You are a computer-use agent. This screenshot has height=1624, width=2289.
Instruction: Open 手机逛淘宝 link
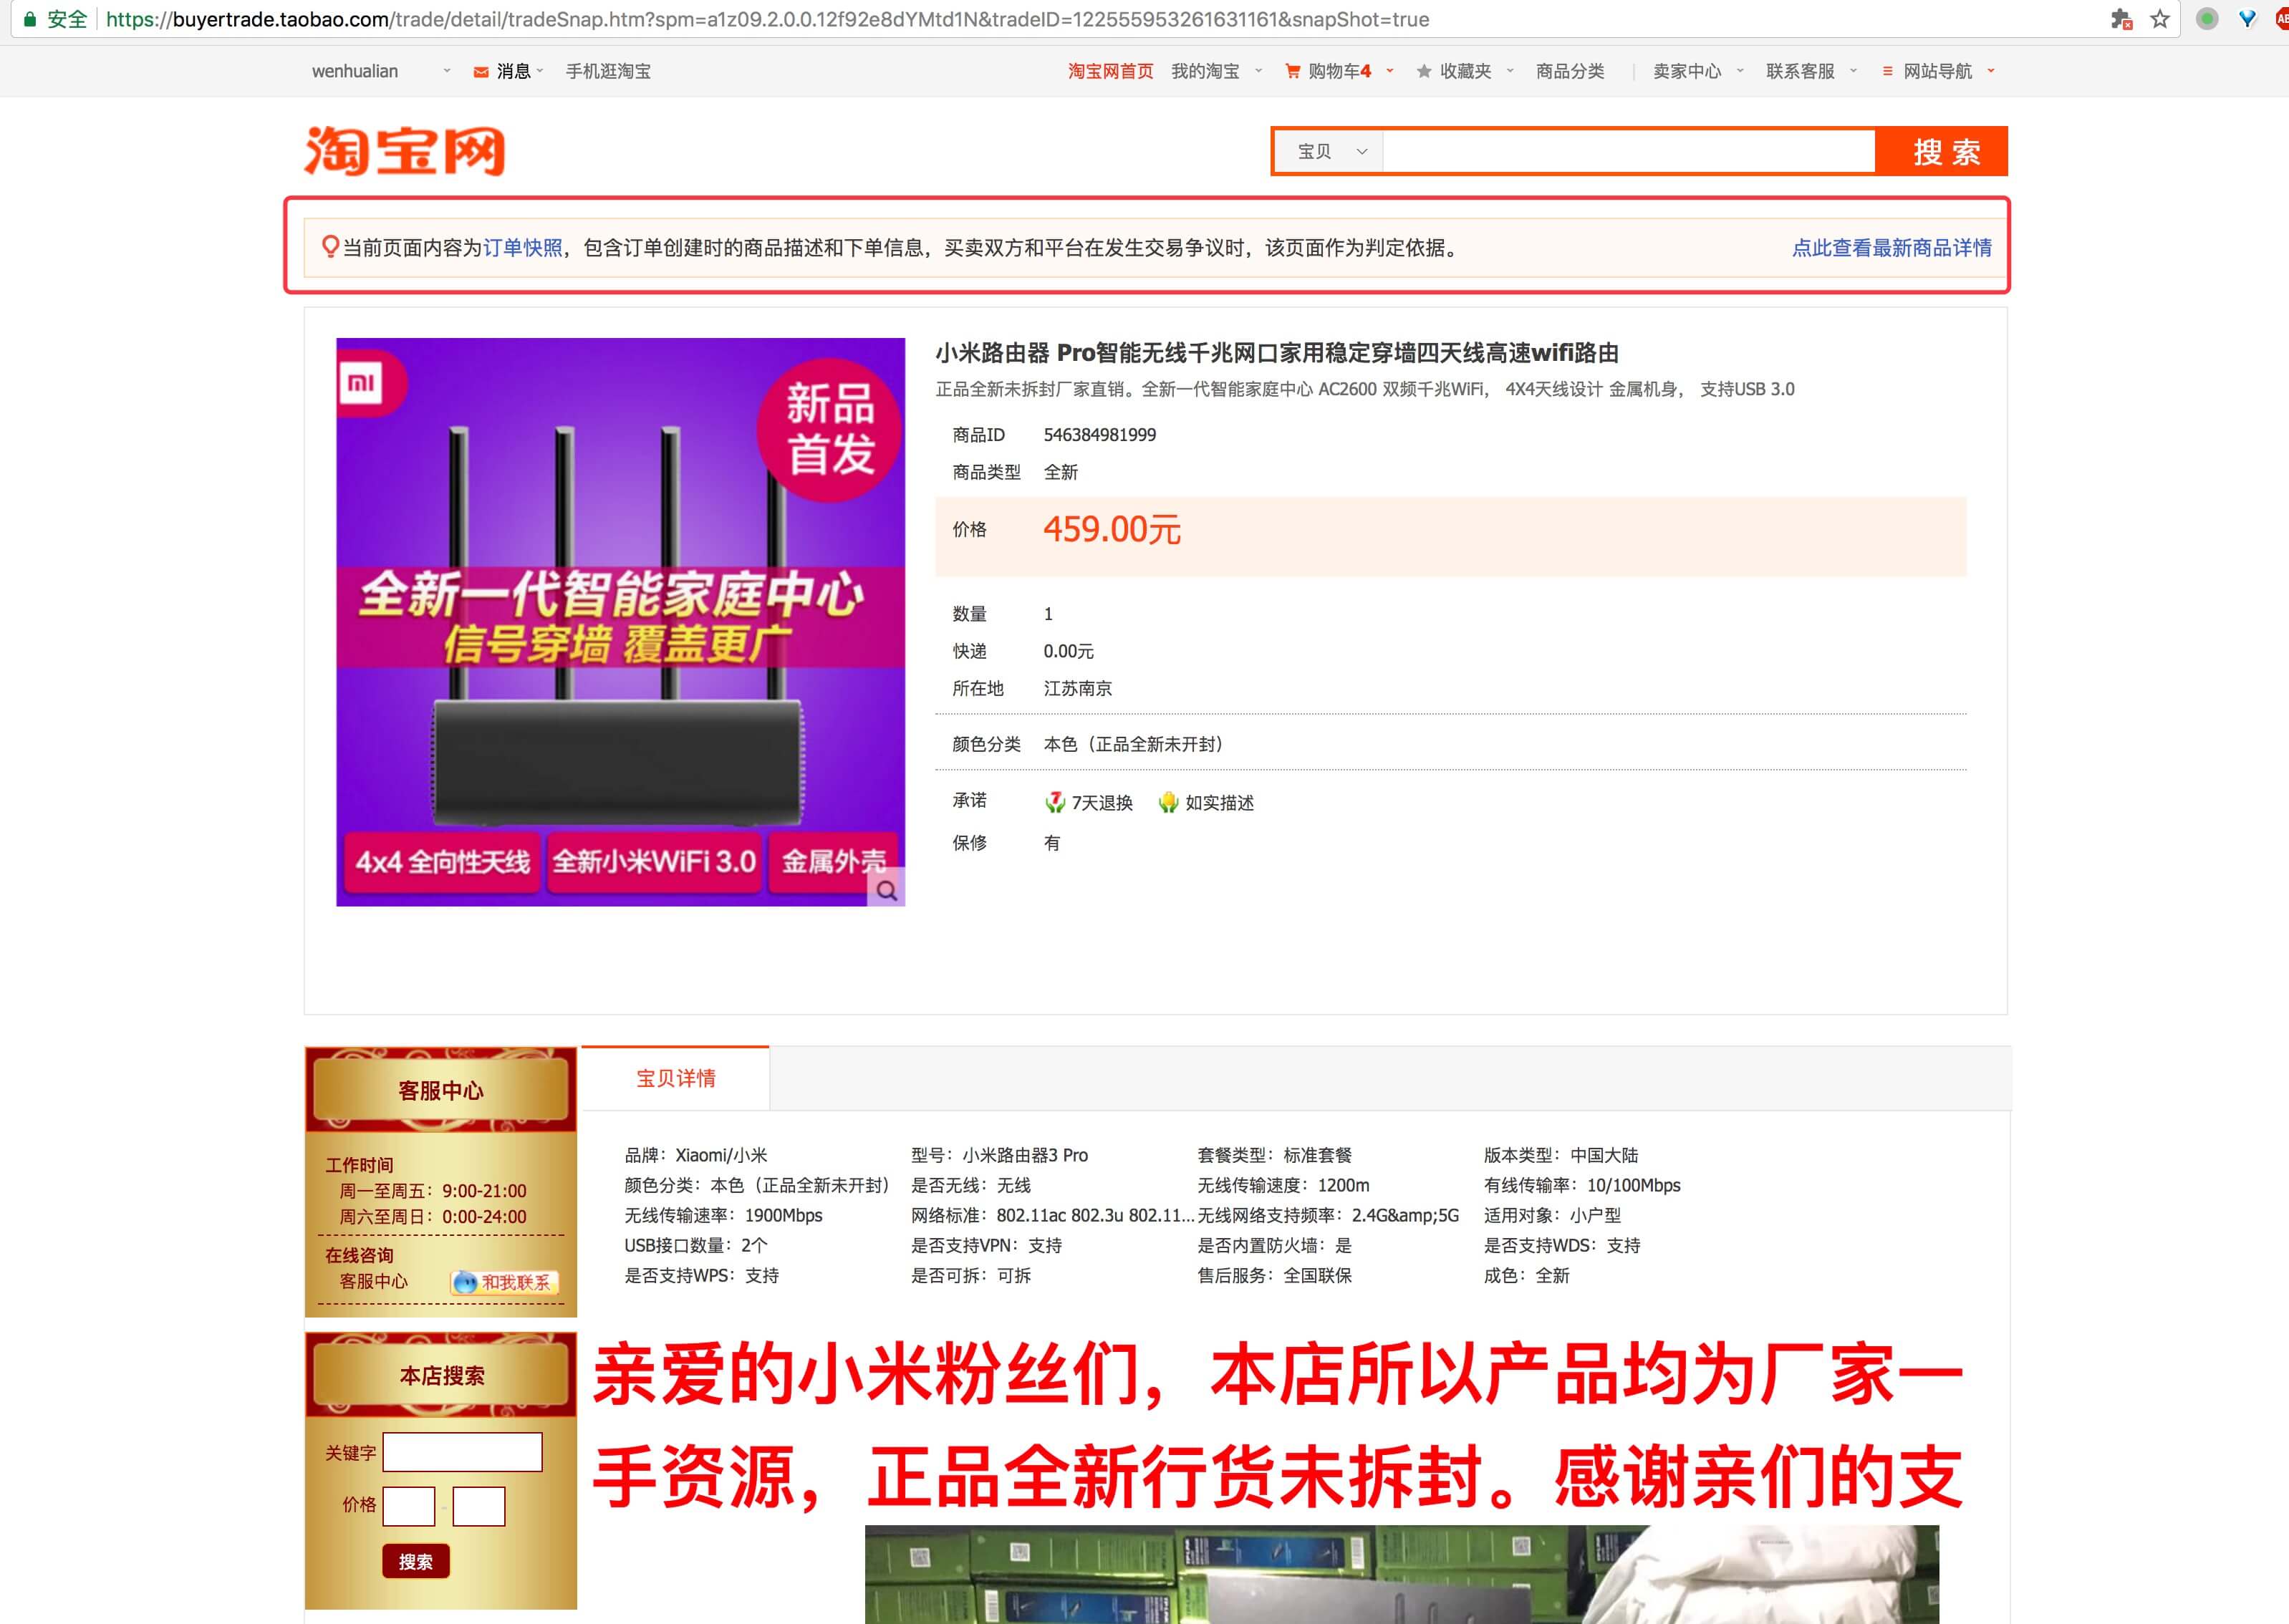tap(608, 71)
